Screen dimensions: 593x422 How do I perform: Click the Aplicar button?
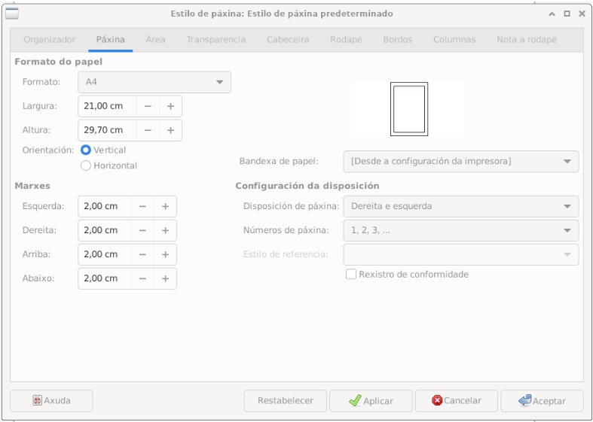click(371, 401)
